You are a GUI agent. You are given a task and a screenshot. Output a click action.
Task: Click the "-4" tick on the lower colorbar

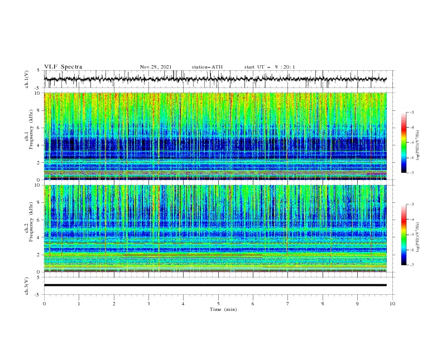(x=411, y=220)
